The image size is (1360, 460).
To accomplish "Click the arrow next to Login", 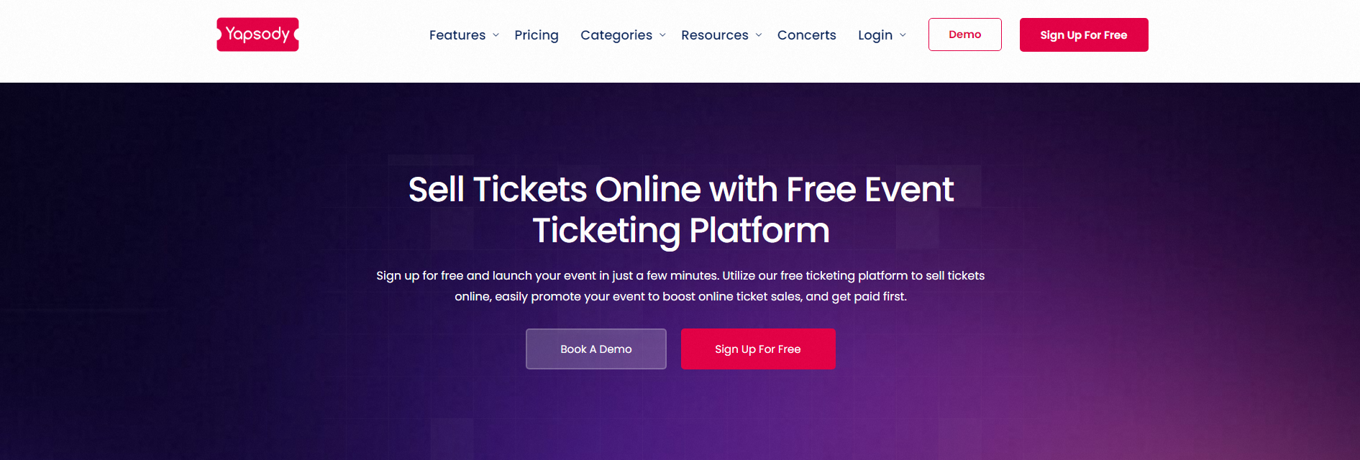I will click(903, 35).
